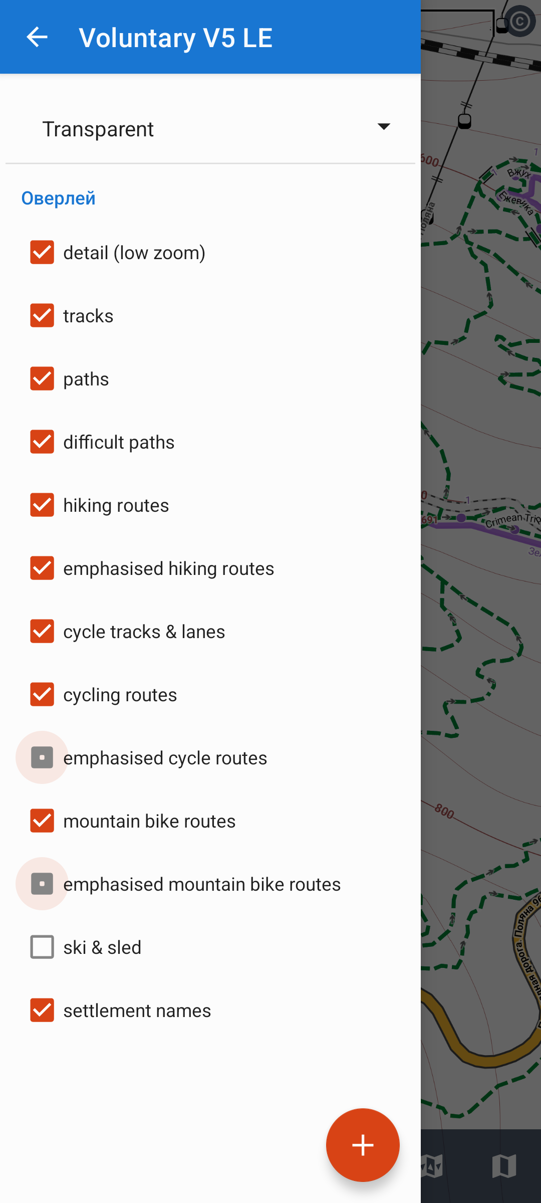This screenshot has height=1203, width=541.
Task: Select the cycle tracks & lanes item
Action: pos(144,632)
